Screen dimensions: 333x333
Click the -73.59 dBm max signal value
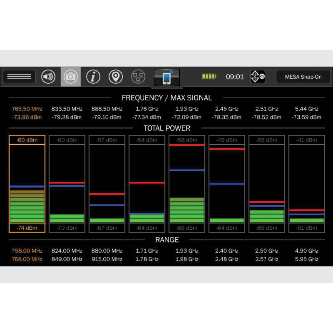[x=307, y=117]
